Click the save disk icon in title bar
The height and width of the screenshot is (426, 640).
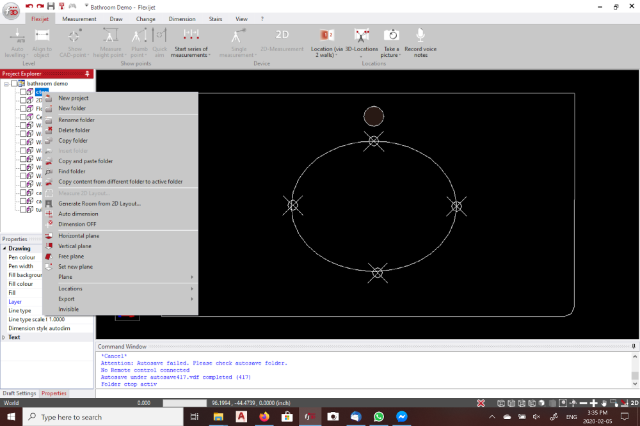click(51, 6)
